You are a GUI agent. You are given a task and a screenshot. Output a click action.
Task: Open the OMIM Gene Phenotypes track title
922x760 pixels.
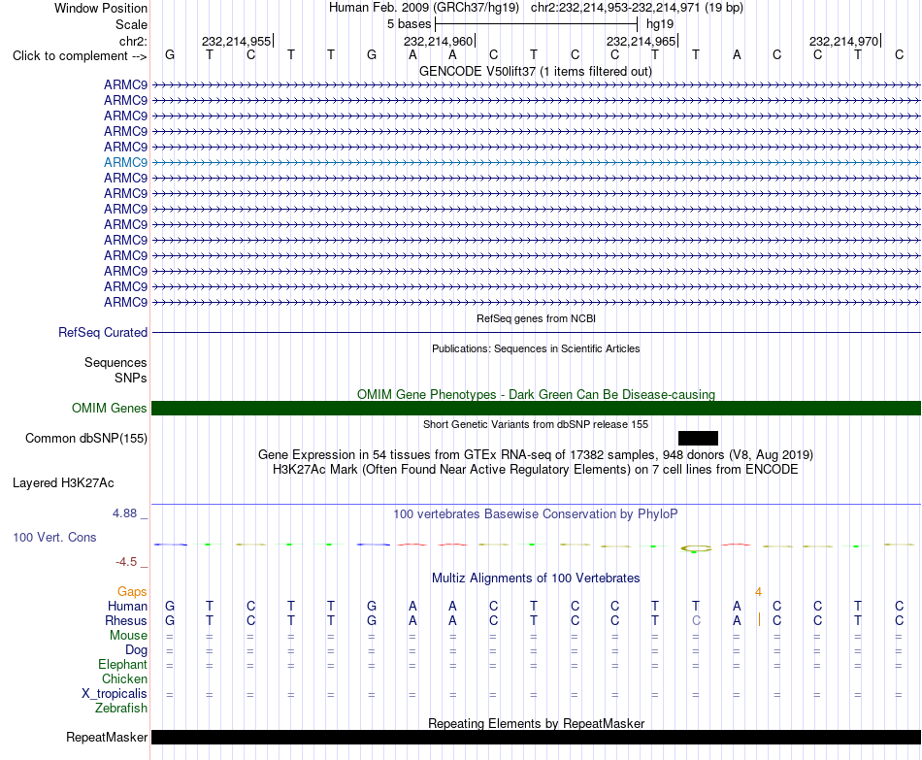coord(536,394)
